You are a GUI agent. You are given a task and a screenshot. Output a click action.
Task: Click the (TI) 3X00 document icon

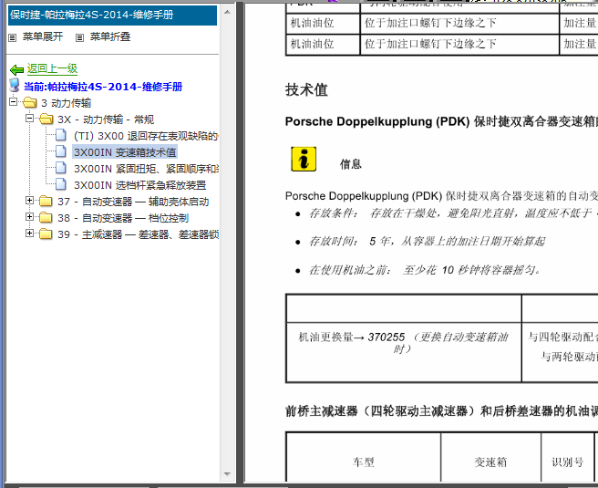[61, 135]
